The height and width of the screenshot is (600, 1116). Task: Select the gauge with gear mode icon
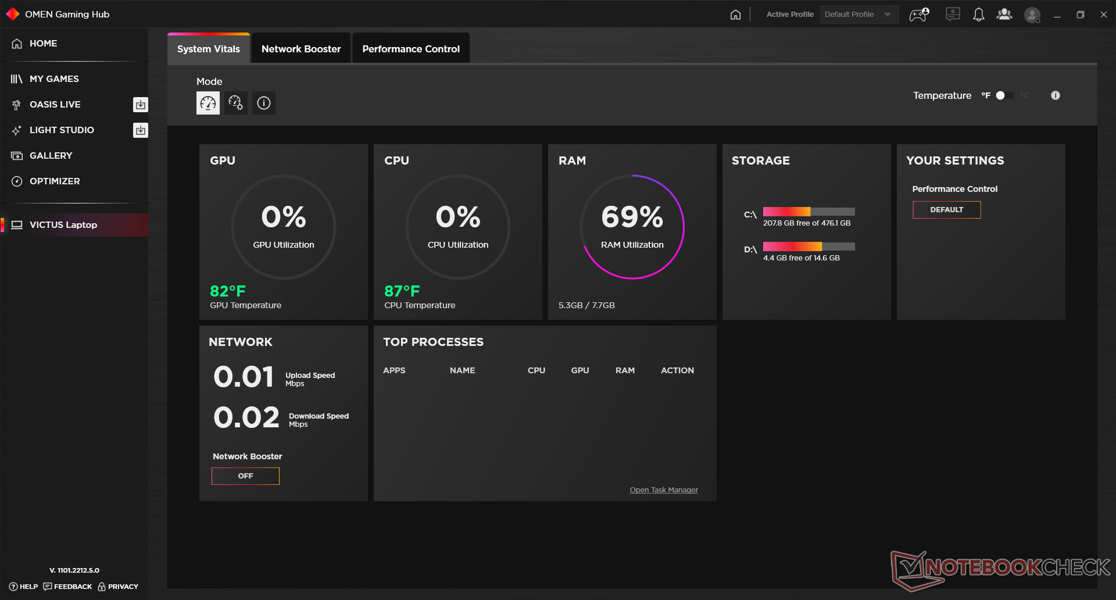point(236,103)
